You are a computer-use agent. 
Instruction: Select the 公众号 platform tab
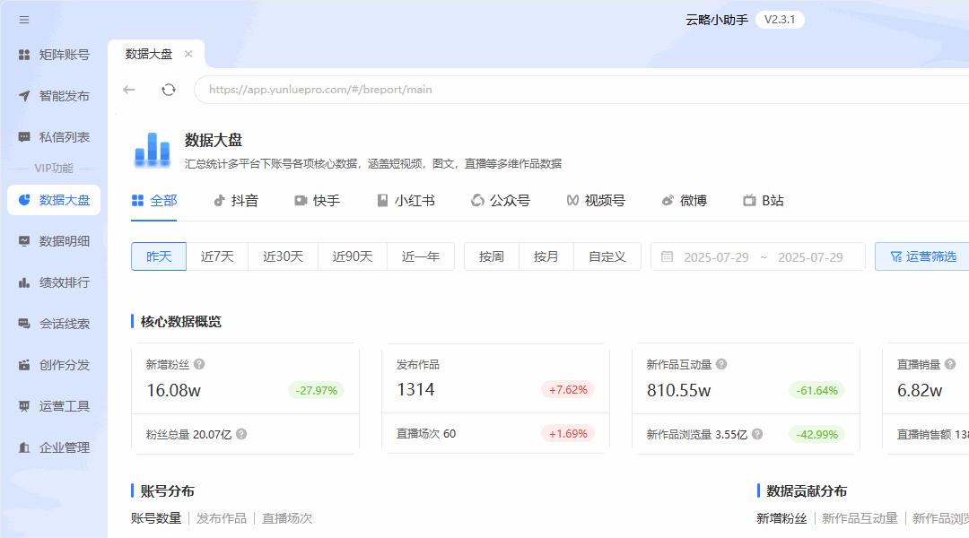click(501, 201)
